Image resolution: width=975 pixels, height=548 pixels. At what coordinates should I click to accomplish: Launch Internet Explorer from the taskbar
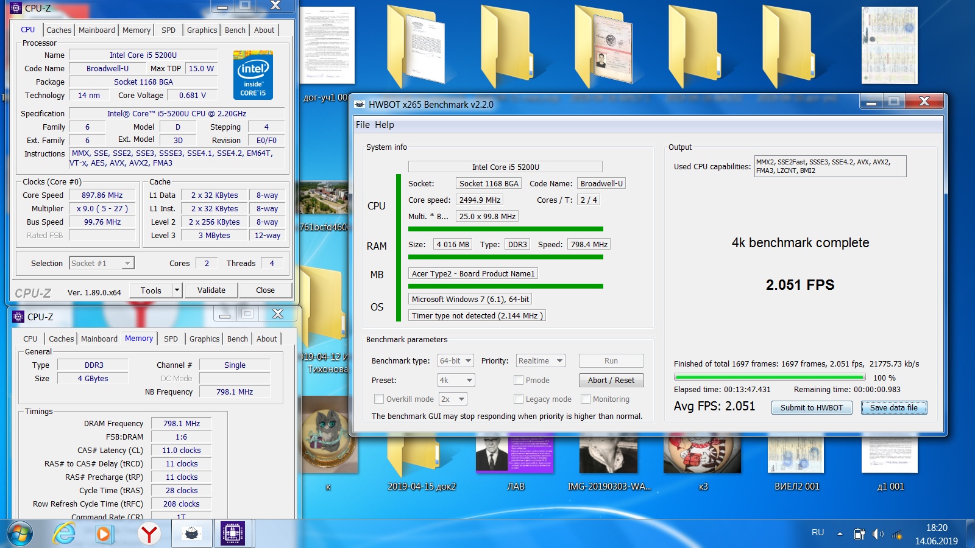point(64,534)
